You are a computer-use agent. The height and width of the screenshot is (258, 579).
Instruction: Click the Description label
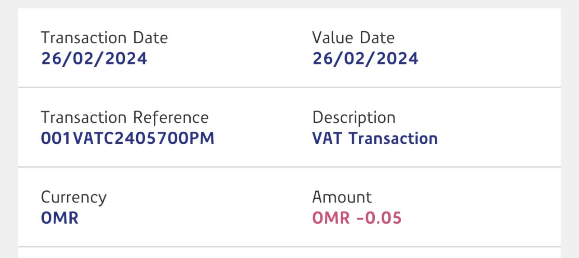click(354, 118)
